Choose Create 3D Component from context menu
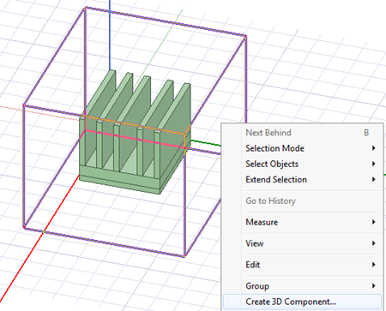Image resolution: width=386 pixels, height=311 pixels. [303, 302]
